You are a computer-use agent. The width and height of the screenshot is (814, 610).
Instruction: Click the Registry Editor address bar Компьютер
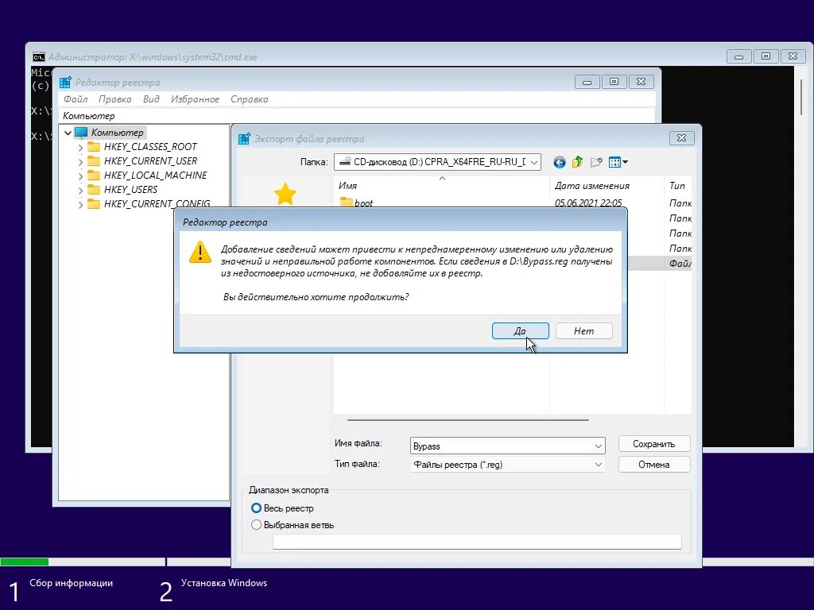(357, 116)
